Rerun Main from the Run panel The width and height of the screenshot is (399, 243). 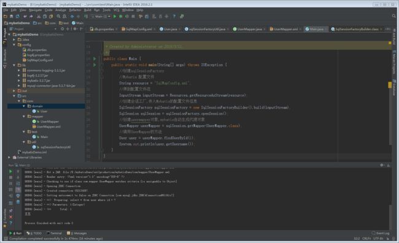[10, 171]
